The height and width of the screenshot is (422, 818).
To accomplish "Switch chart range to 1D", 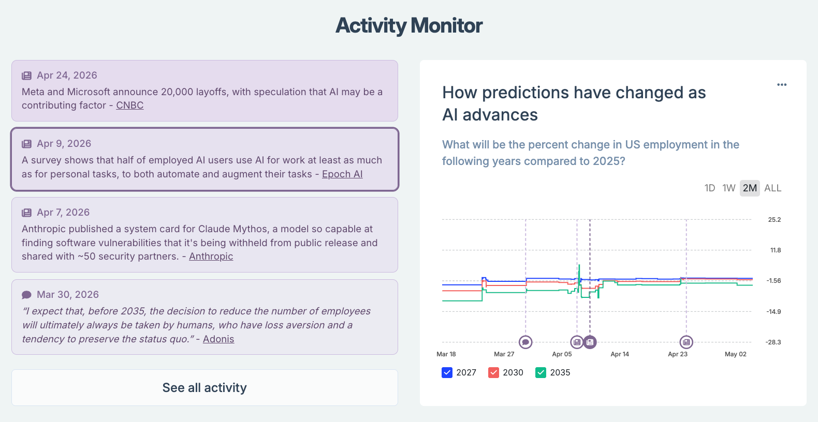I will coord(710,188).
